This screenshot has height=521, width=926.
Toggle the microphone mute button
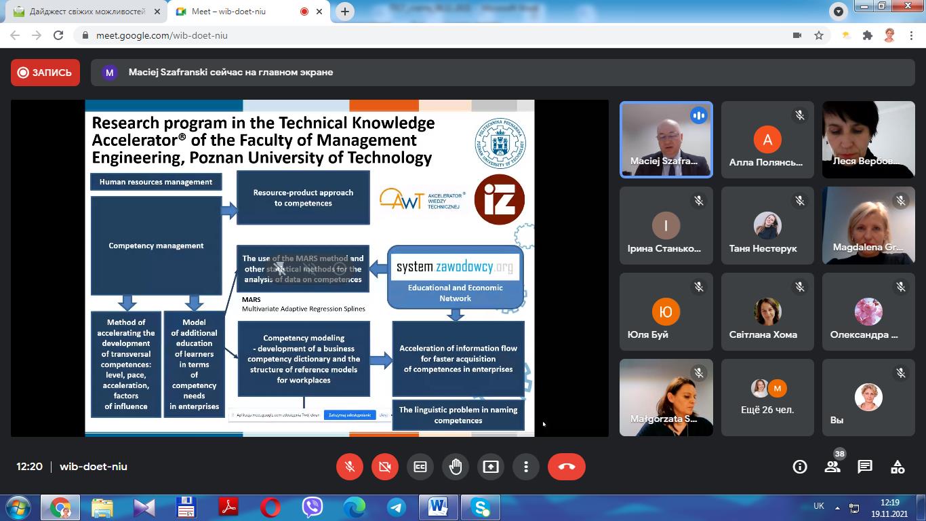pyautogui.click(x=350, y=467)
